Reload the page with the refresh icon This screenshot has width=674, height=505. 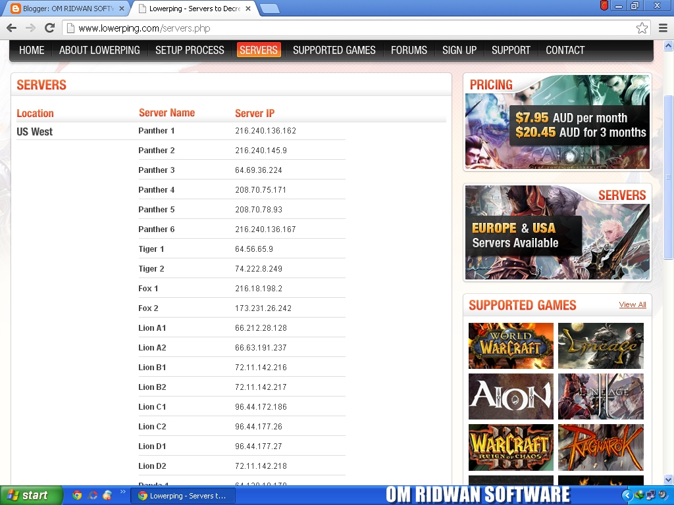pos(50,28)
